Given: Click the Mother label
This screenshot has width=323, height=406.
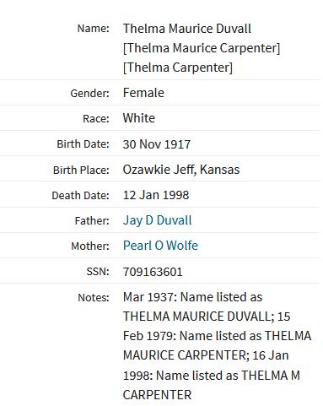Looking at the screenshot, I should [x=90, y=246].
